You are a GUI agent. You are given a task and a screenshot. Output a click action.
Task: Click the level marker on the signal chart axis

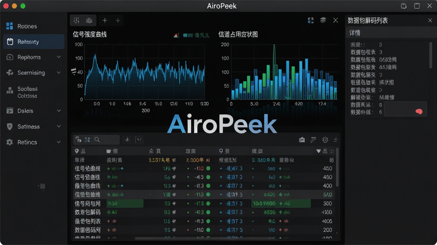tap(73, 71)
